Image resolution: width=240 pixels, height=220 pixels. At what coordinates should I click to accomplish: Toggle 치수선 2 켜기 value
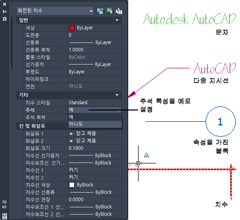[95, 177]
